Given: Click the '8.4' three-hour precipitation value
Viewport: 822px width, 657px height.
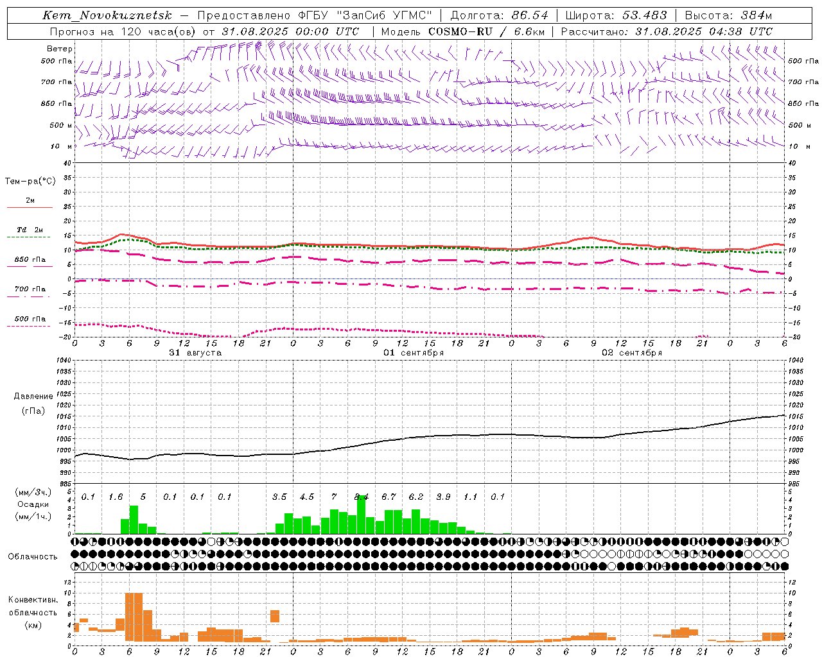Looking at the screenshot, I should pyautogui.click(x=362, y=497).
